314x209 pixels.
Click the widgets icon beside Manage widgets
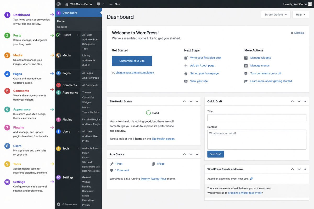[x=246, y=58]
